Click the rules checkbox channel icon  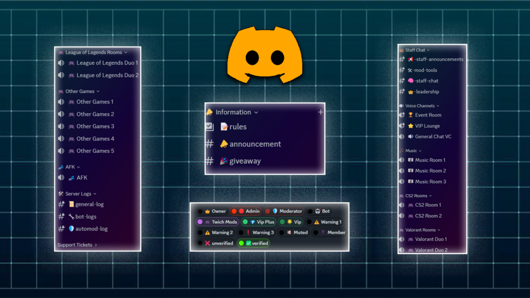(x=209, y=127)
